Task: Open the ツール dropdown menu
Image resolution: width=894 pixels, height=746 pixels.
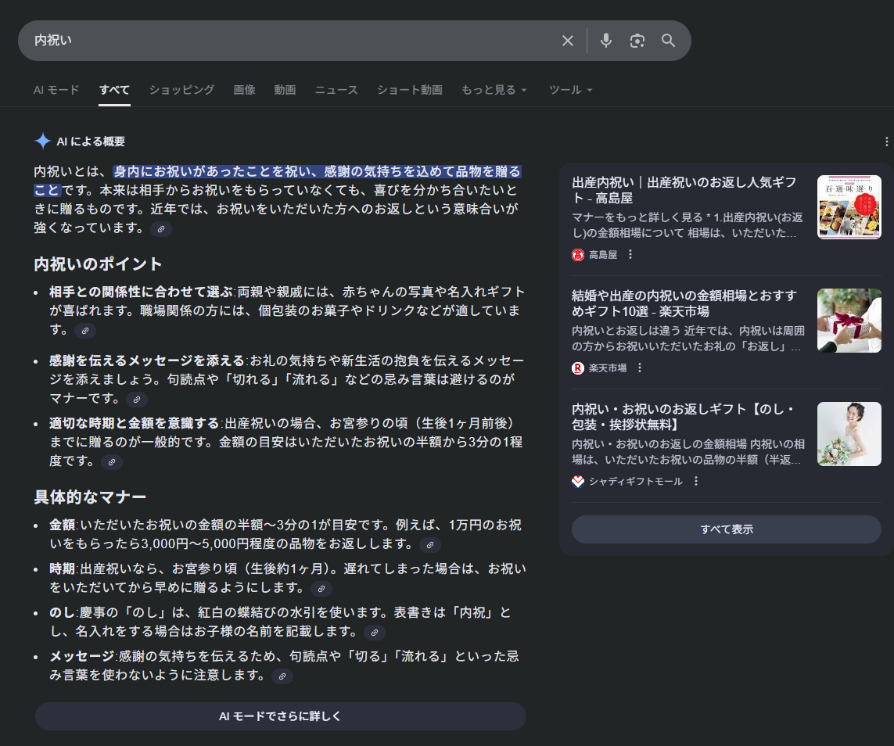Action: (x=571, y=90)
